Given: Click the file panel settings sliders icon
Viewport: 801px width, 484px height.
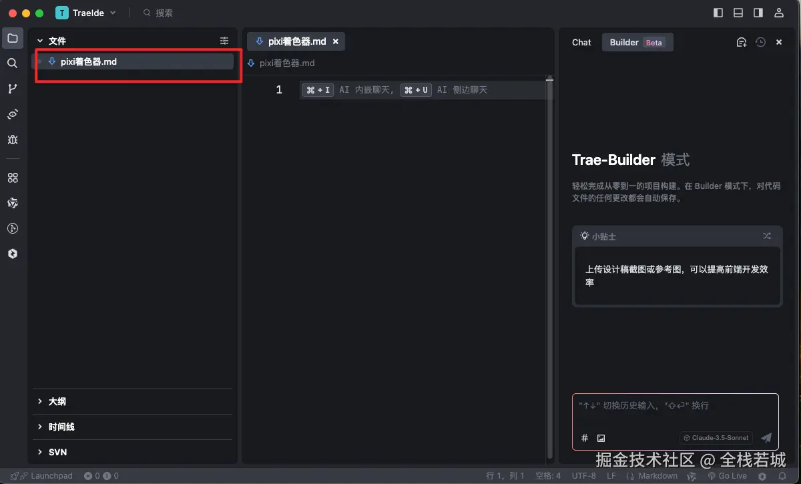Looking at the screenshot, I should pos(224,41).
